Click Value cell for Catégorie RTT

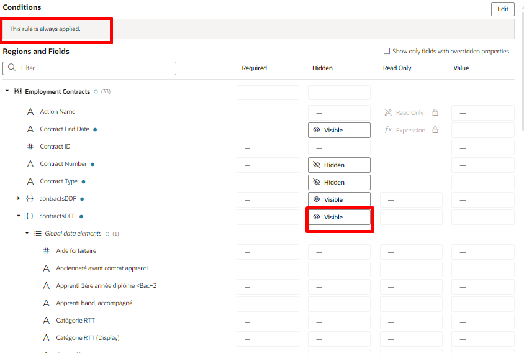click(x=482, y=322)
